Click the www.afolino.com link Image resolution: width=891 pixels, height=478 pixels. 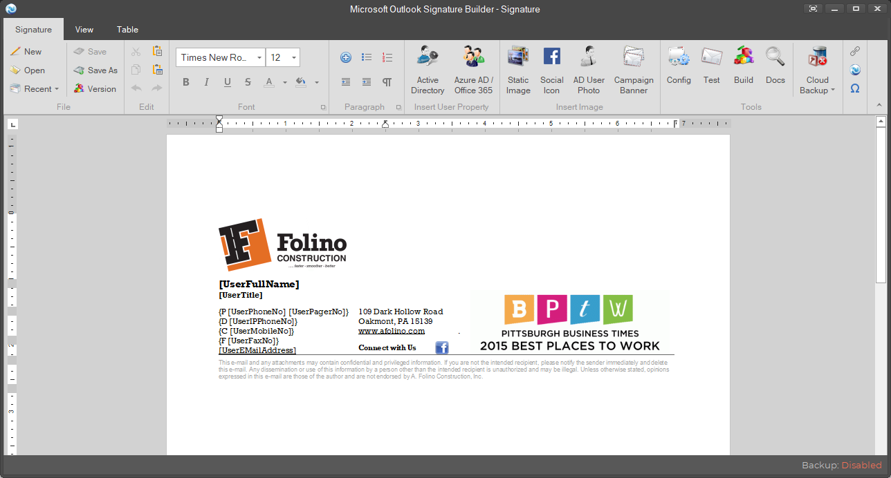(392, 331)
